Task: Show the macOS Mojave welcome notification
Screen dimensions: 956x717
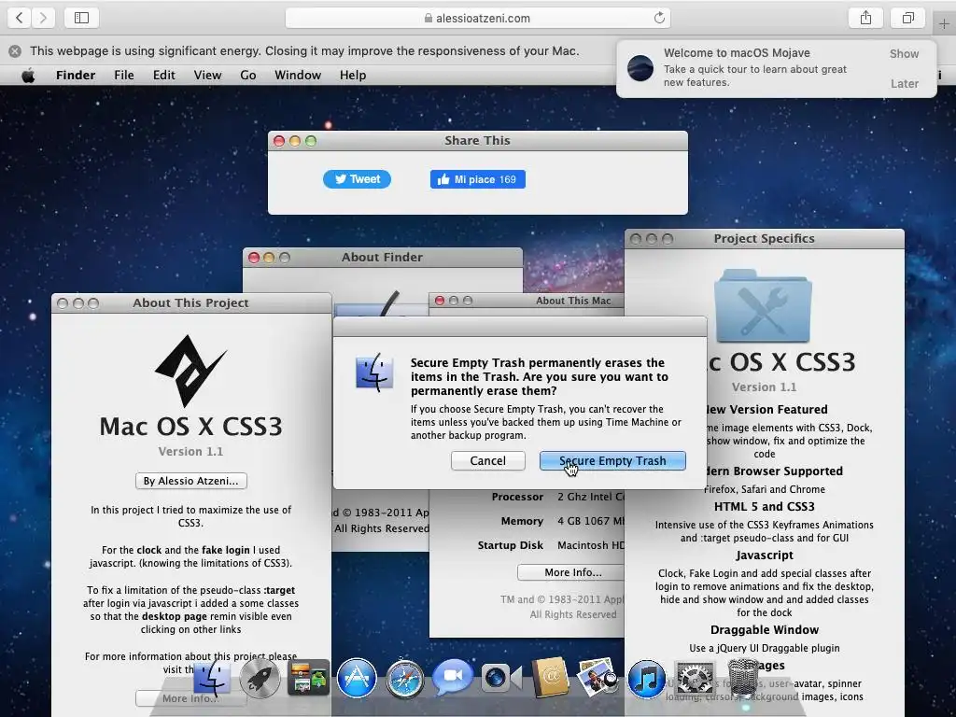Action: click(904, 53)
